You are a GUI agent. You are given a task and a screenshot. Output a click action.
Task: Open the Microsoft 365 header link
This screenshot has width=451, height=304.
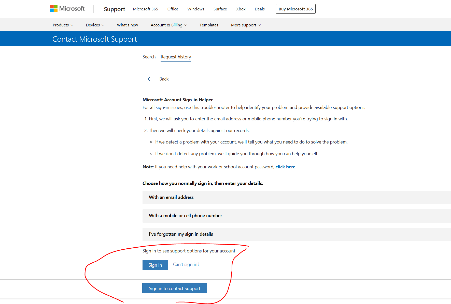[x=145, y=9]
